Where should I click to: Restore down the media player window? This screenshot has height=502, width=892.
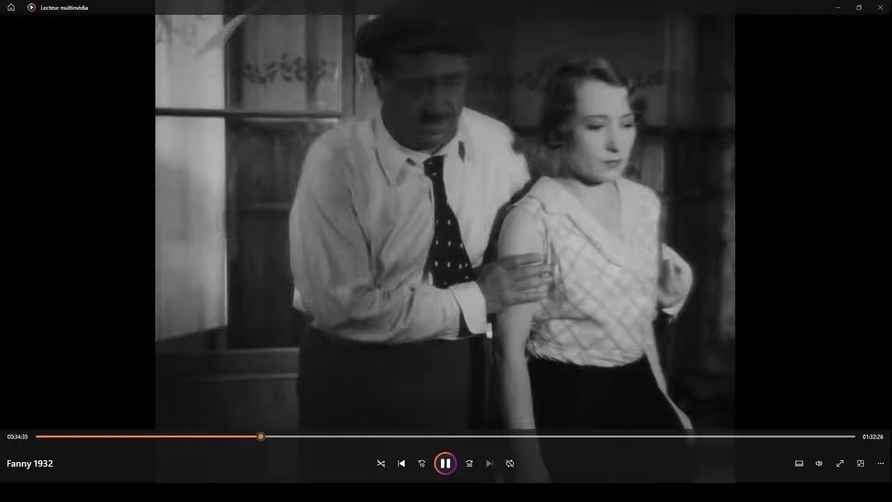pyautogui.click(x=859, y=8)
